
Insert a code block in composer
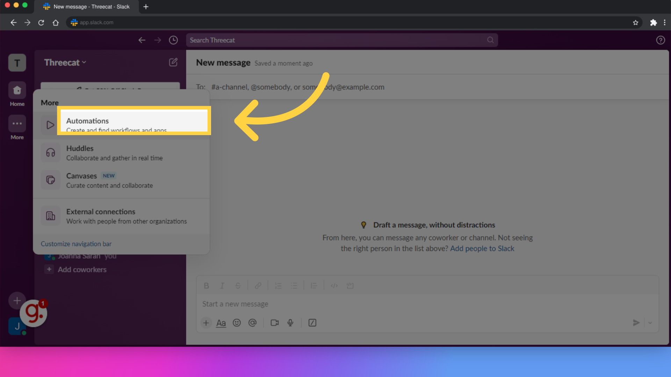click(x=350, y=286)
